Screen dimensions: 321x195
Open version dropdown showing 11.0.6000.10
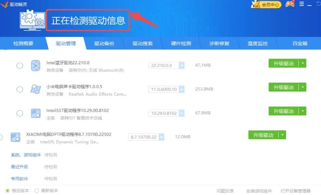point(182,89)
